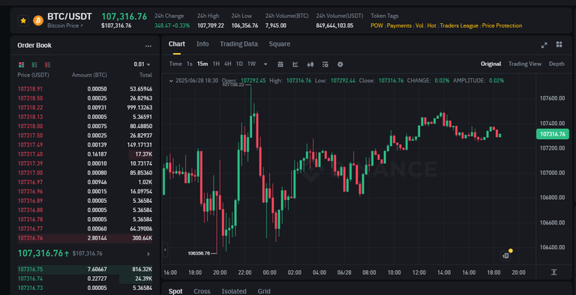The height and width of the screenshot is (295, 576).
Task: Show combined buy and sell order book view
Action: 21,64
